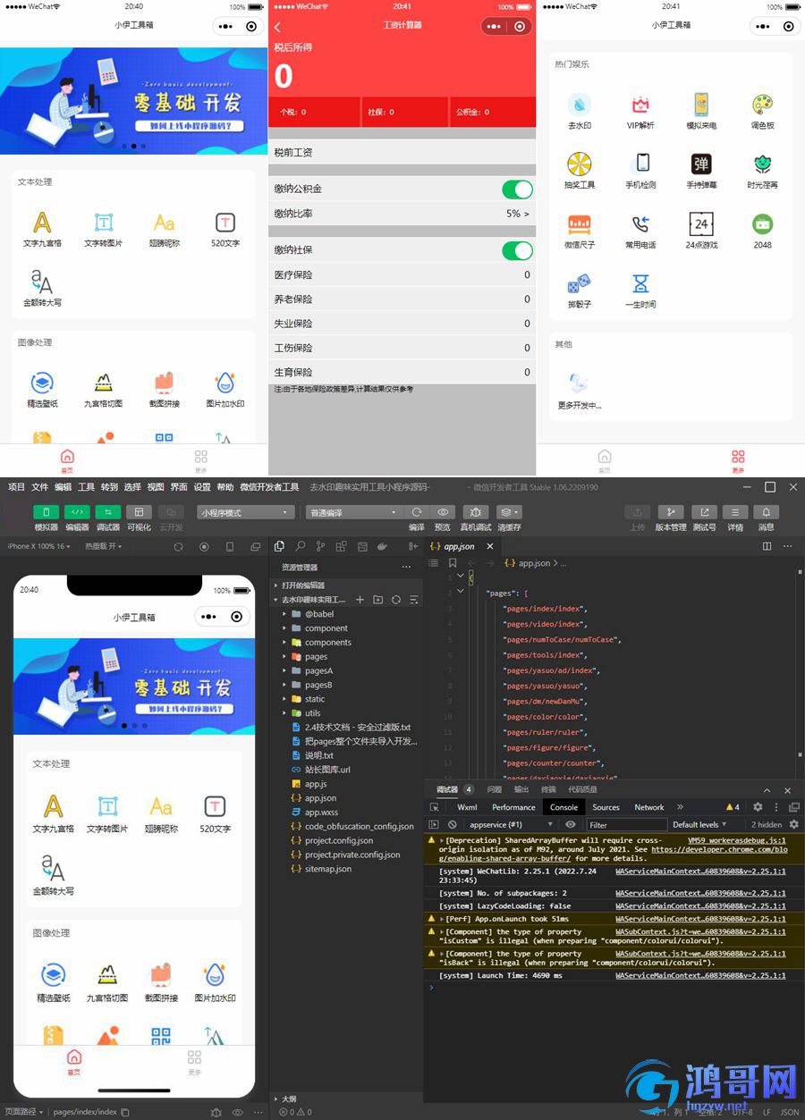The height and width of the screenshot is (1120, 805).
Task: Open the 掷骰子 dice tool
Action: pyautogui.click(x=579, y=284)
